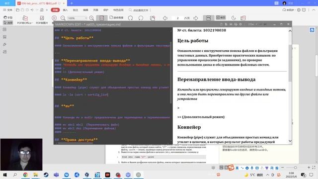Show hidden system tray icons chevron
This screenshot has height=179, width=318.
pyautogui.click(x=267, y=175)
